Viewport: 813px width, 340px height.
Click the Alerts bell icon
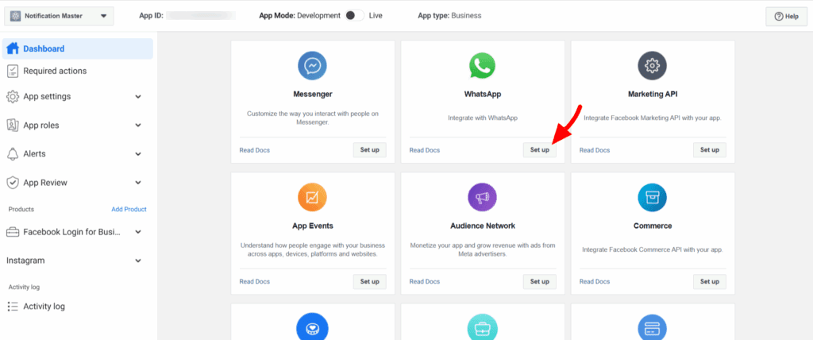pos(13,154)
